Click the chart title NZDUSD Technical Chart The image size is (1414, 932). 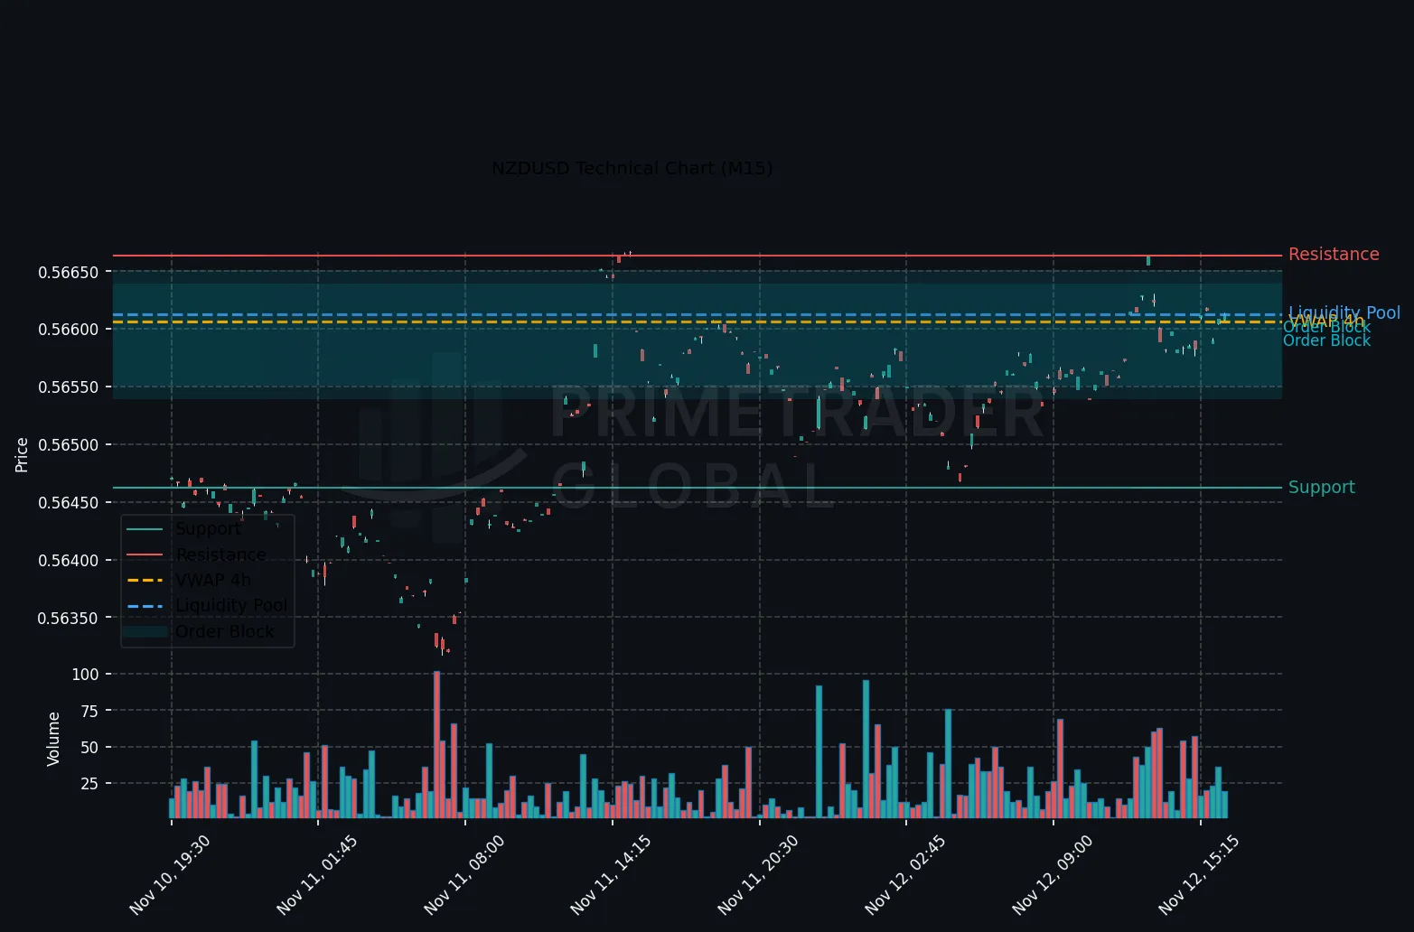[x=632, y=168]
